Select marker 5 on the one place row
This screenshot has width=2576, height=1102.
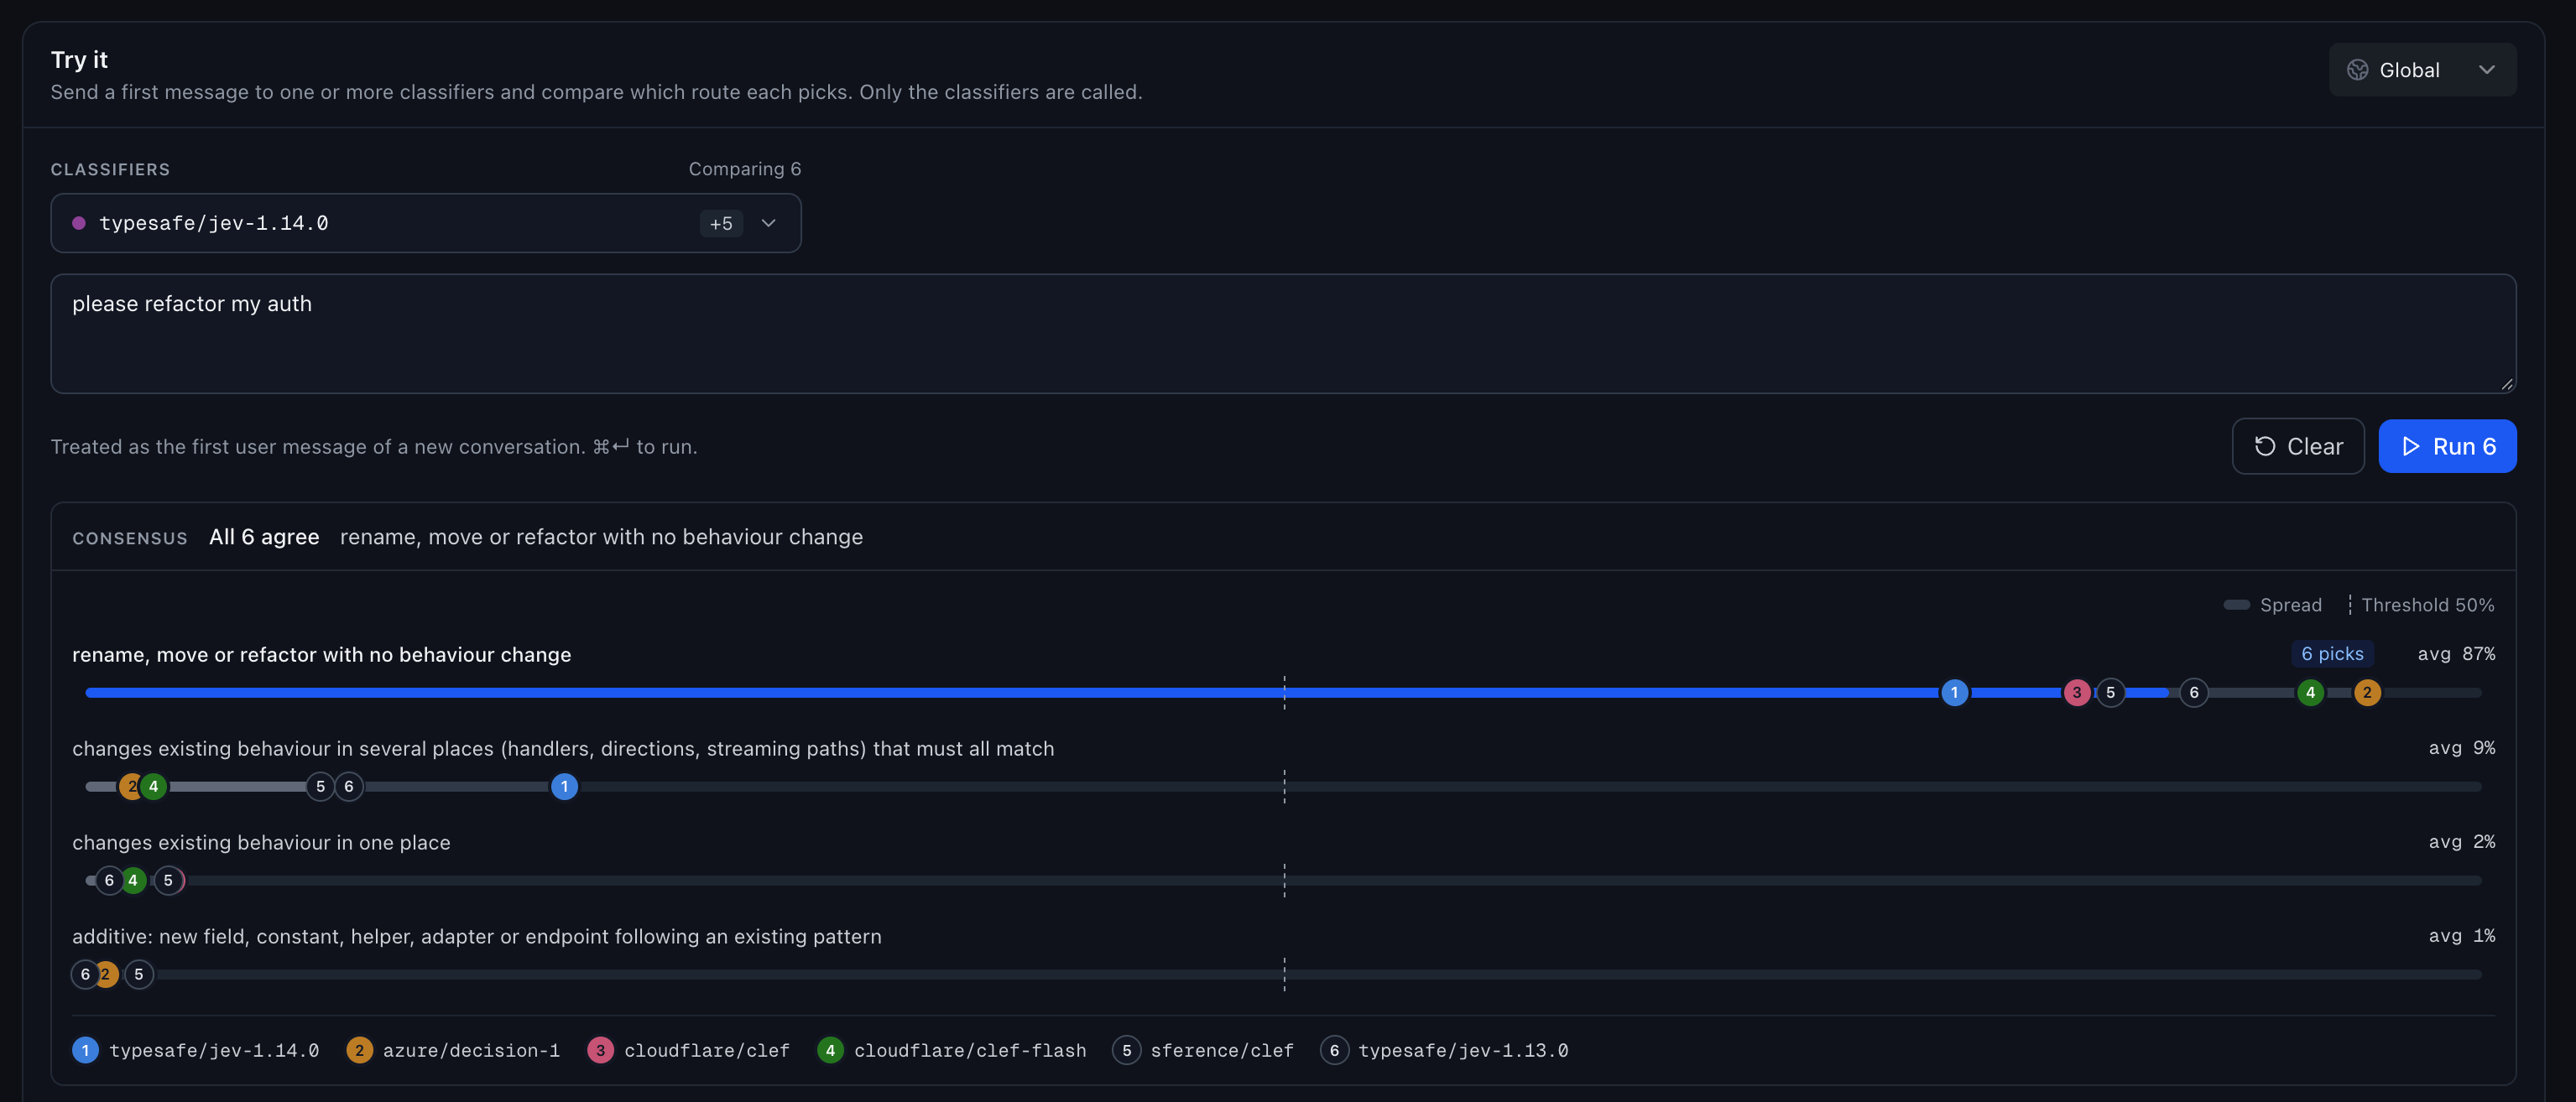click(x=168, y=881)
